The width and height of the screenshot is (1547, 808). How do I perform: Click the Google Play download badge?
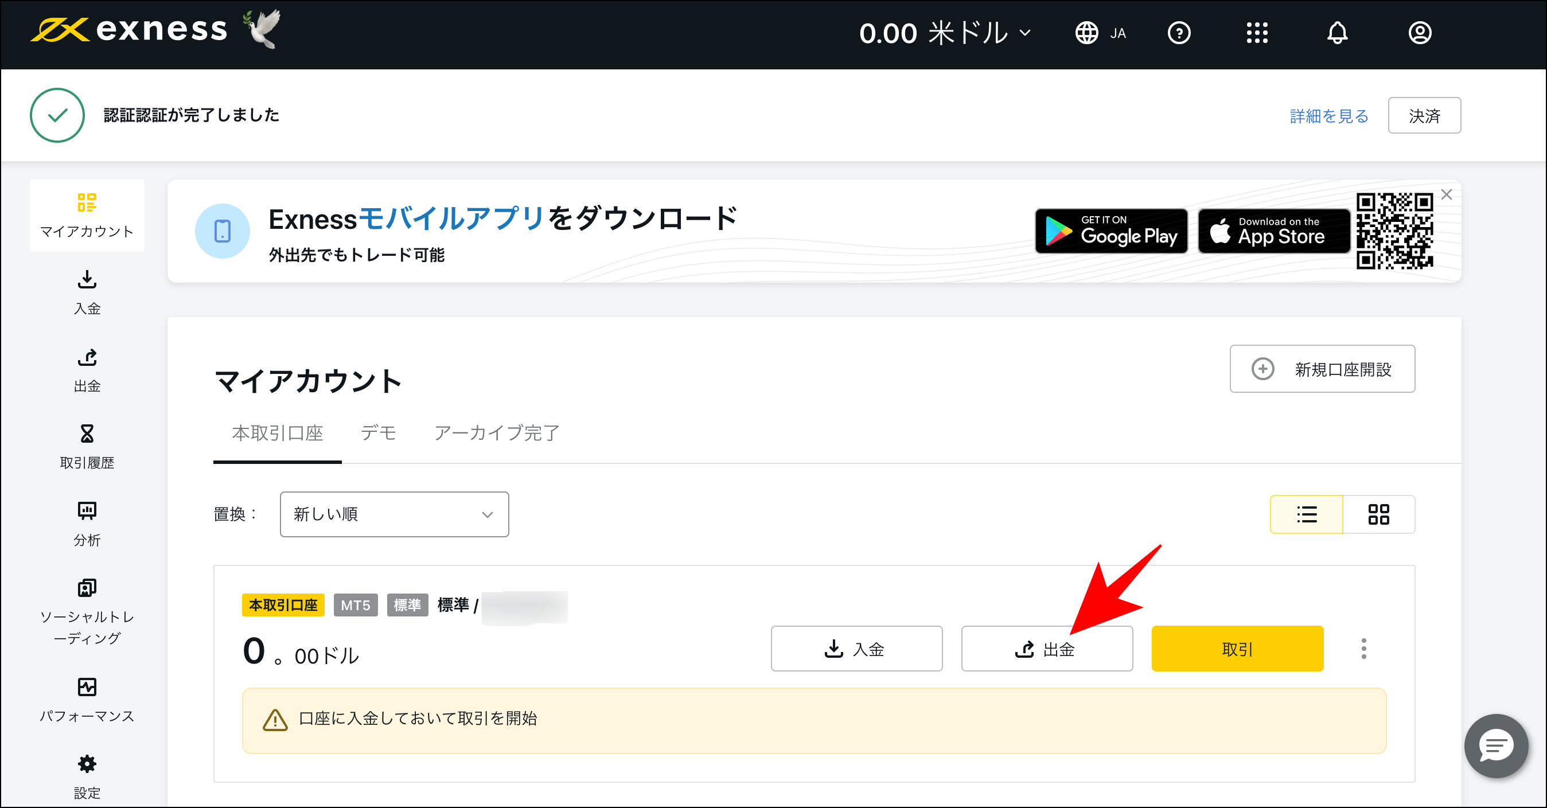coord(1110,231)
